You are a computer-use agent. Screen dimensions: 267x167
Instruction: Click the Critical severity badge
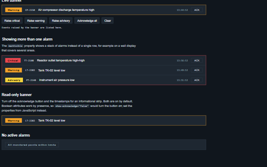[13, 61]
